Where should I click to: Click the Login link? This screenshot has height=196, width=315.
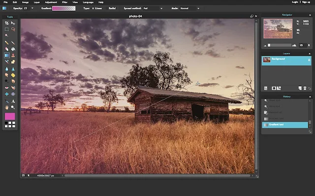point(294,2)
